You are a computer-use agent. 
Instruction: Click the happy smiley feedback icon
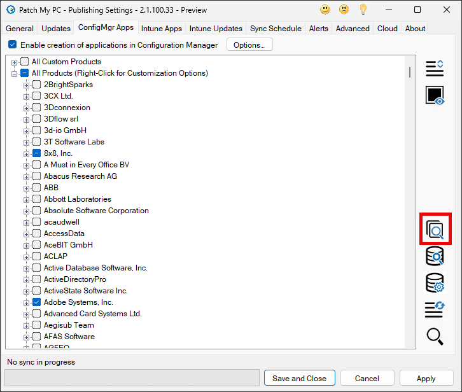click(325, 10)
